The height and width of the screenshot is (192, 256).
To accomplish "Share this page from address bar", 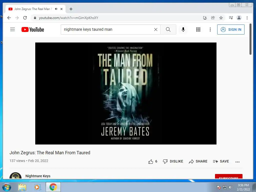I will (x=213, y=18).
